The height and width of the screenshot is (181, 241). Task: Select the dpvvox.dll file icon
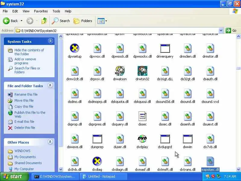(x=97, y=48)
